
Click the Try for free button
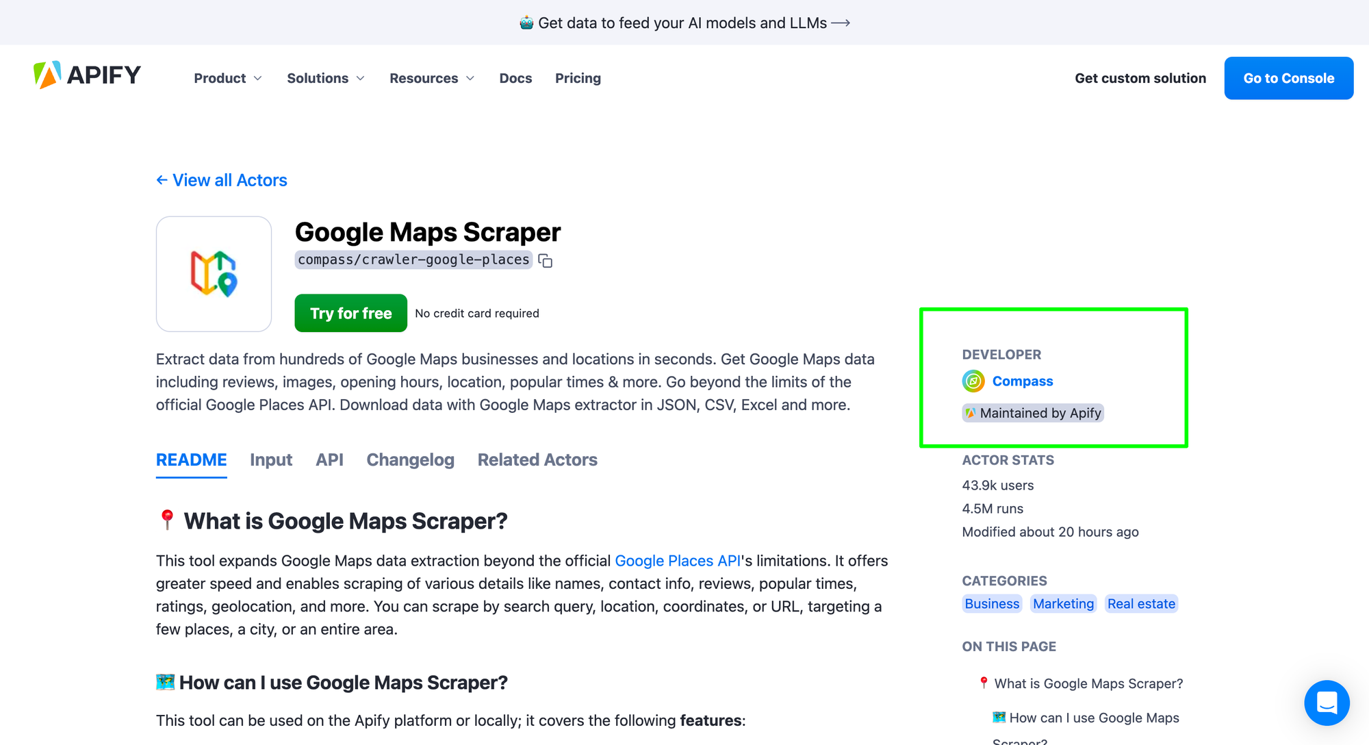tap(350, 313)
